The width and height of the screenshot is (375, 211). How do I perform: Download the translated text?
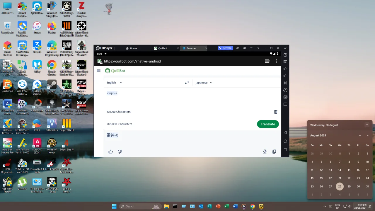265,152
